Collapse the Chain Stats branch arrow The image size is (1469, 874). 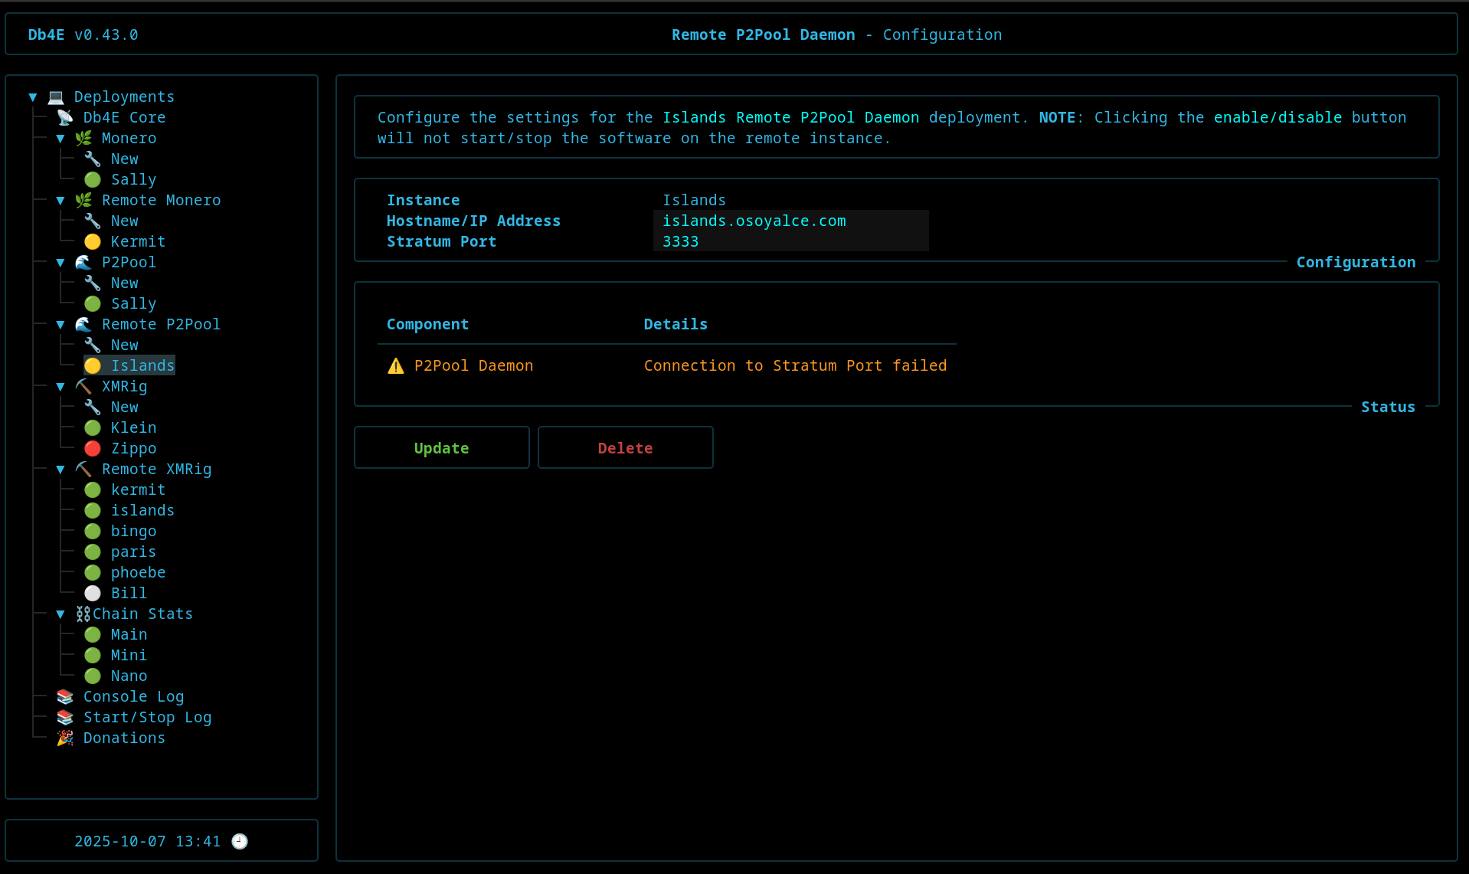click(61, 614)
